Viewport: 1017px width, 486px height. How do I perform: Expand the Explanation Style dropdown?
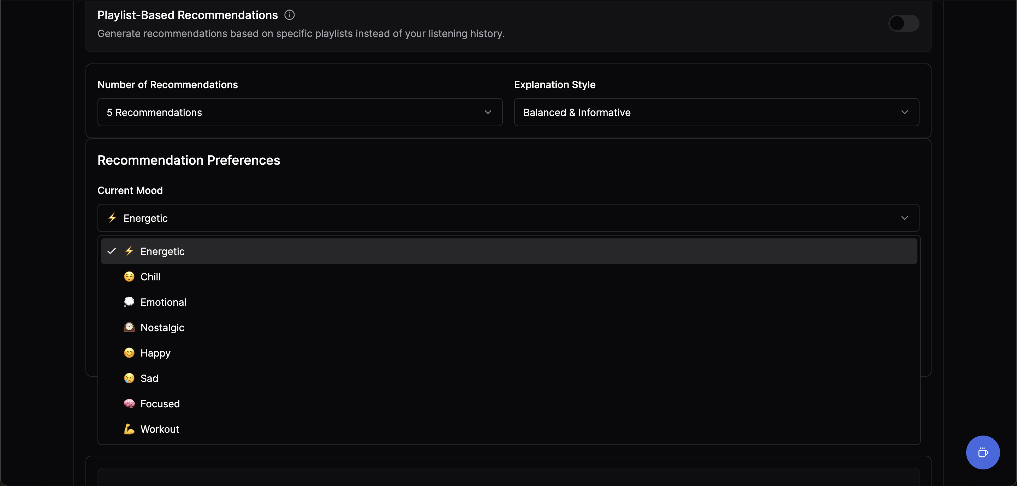pyautogui.click(x=716, y=113)
